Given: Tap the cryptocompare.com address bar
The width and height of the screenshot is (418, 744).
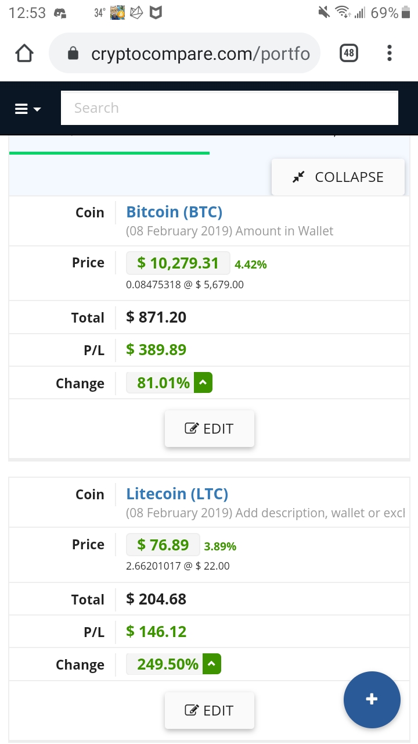Looking at the screenshot, I should (185, 54).
